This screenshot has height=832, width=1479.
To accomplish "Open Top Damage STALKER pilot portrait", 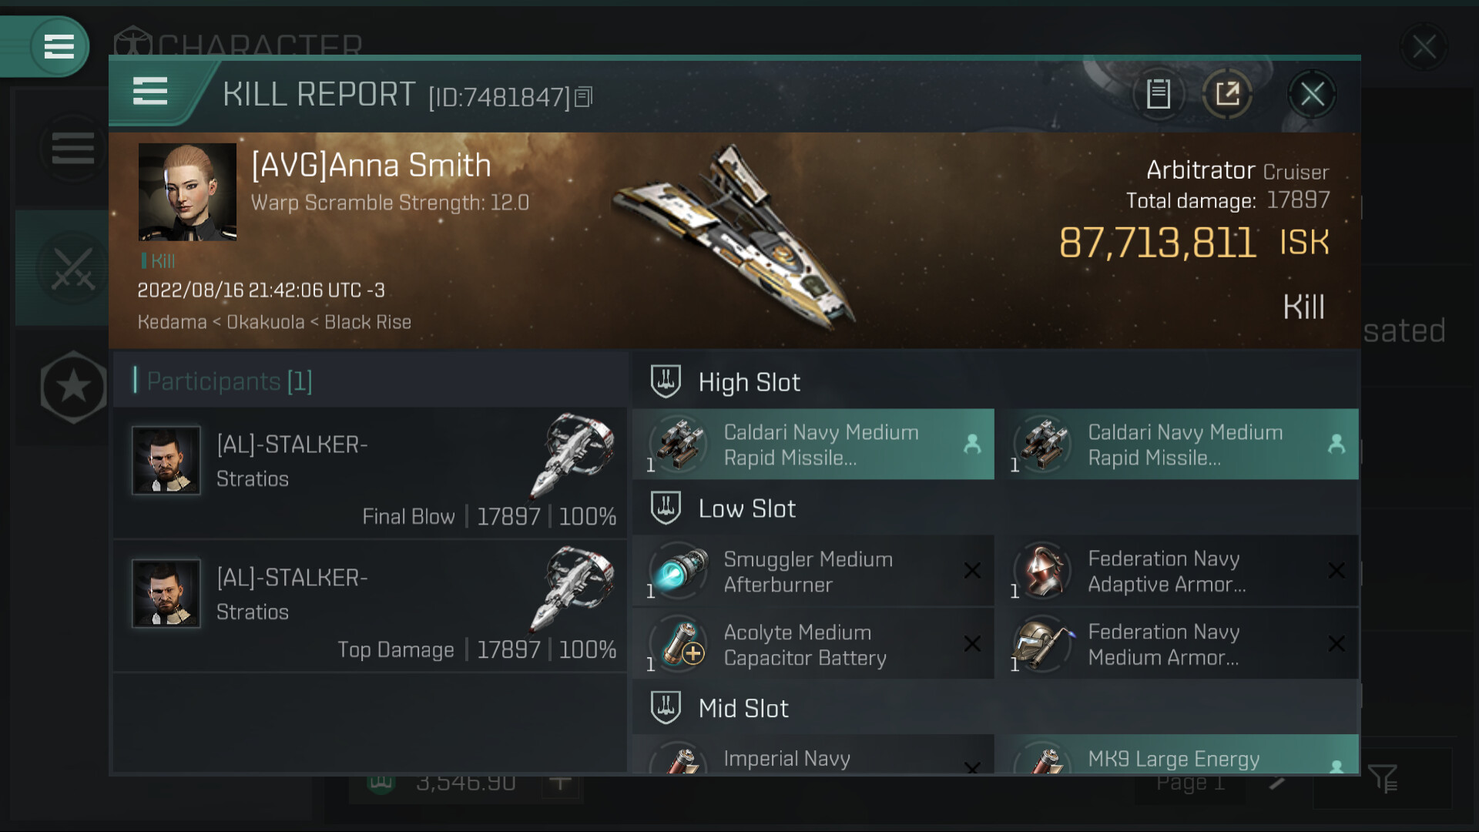I will 166,593.
